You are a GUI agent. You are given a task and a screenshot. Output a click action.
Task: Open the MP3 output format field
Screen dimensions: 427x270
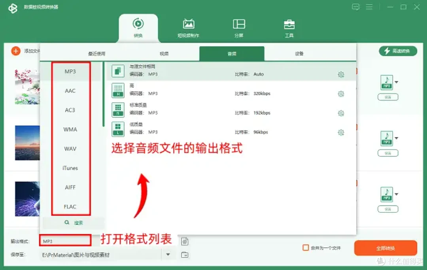tap(65, 241)
